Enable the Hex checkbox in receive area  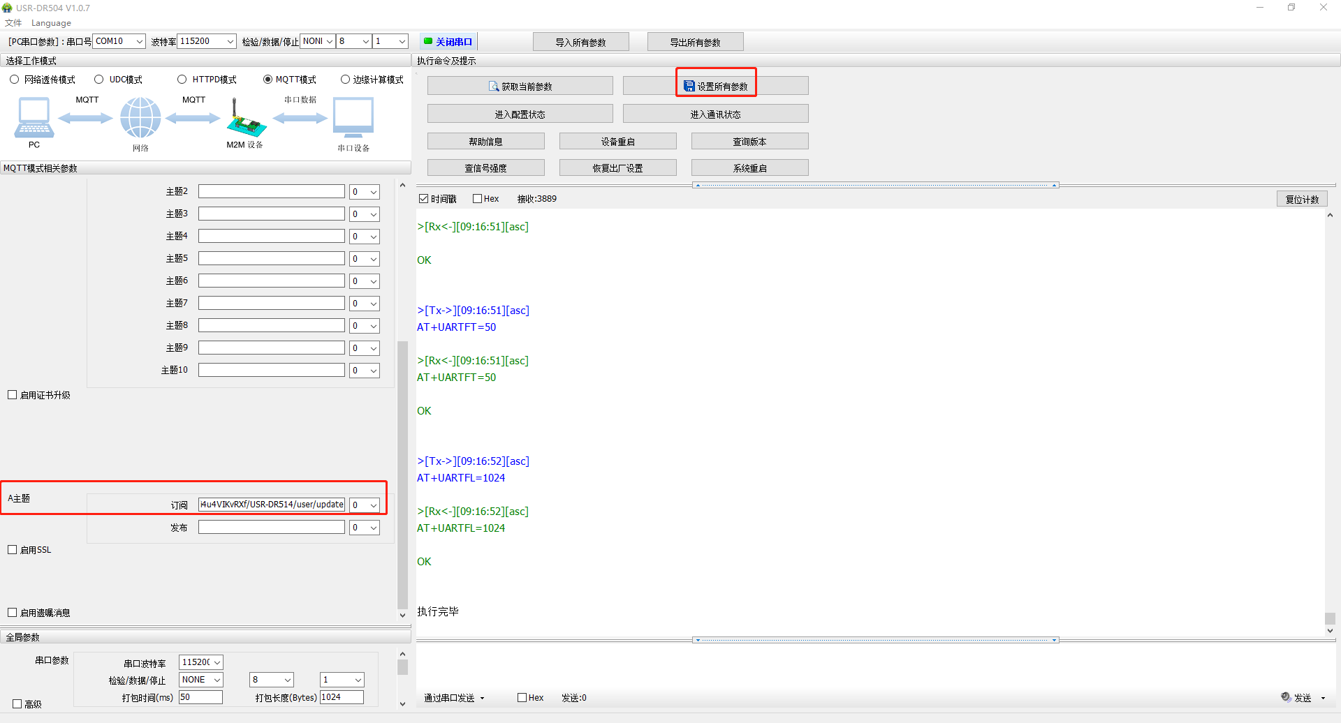point(478,199)
